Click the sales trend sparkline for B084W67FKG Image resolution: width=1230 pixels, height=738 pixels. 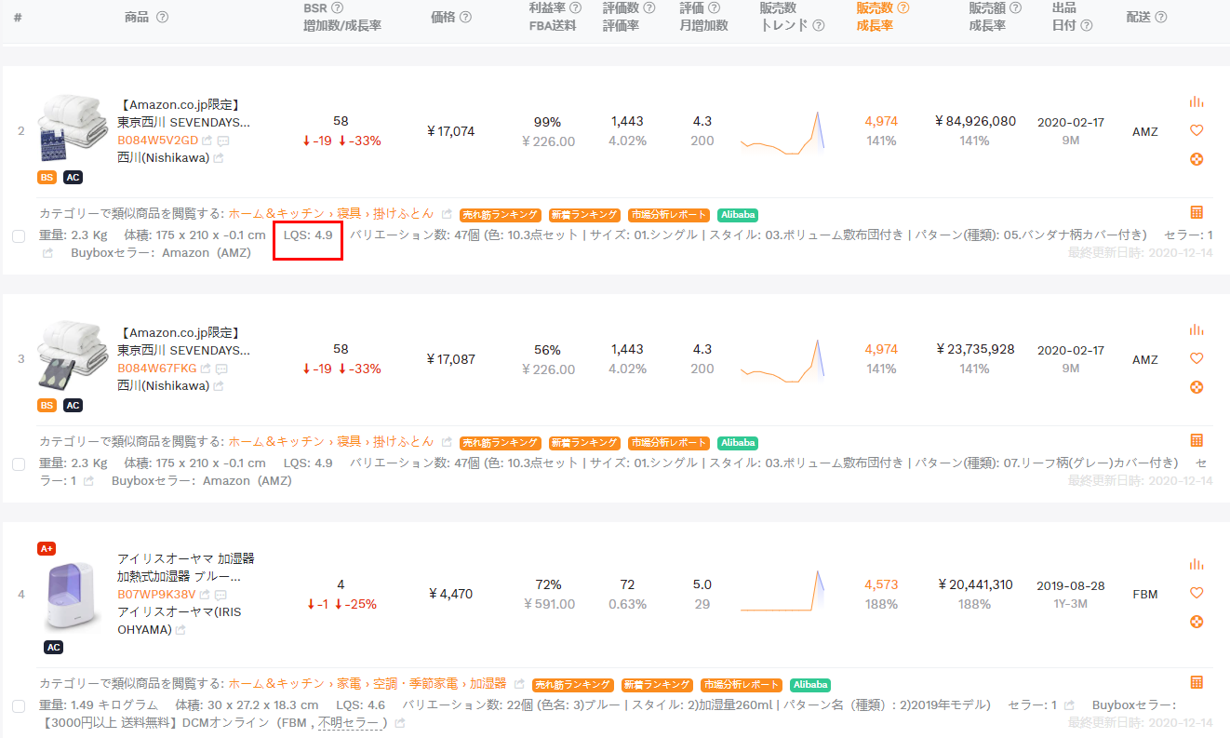[783, 361]
